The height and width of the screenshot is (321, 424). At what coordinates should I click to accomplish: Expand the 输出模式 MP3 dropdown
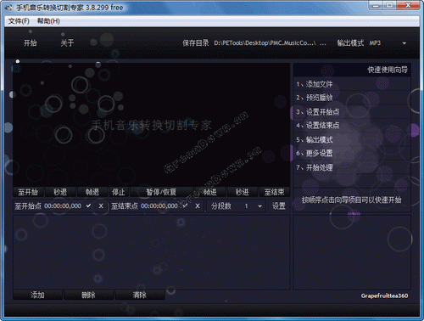404,43
